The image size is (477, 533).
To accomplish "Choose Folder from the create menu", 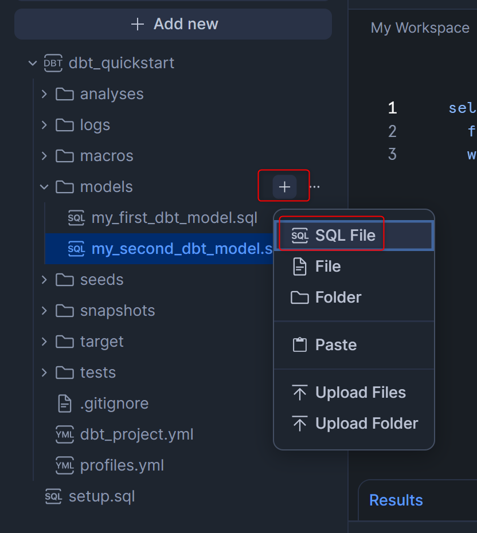I will (354, 297).
